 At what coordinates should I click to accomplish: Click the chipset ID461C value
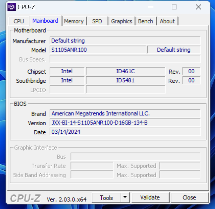126,71
